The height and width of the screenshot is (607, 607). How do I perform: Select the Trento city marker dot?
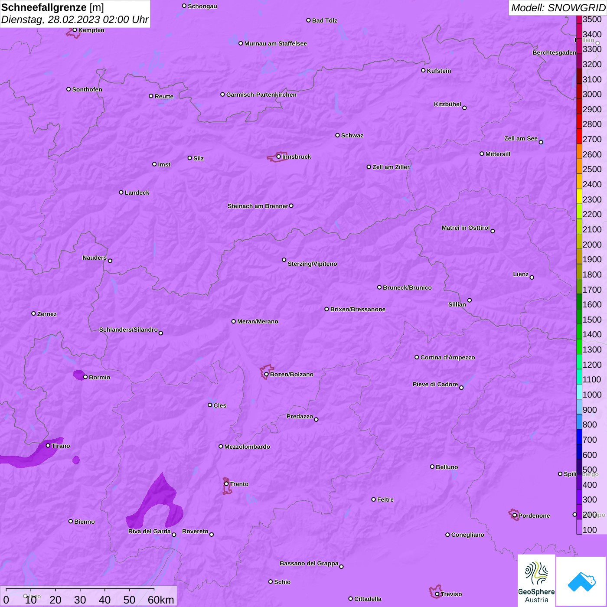tap(226, 484)
